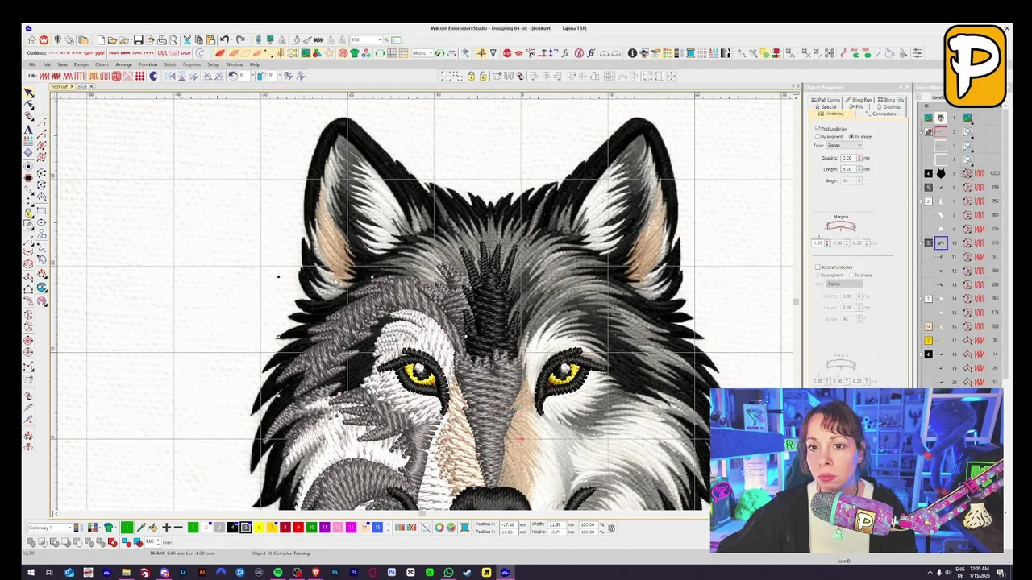Viewport: 1032px width, 580px height.
Task: Select first tatami fill stitch icon
Action: 93,76
